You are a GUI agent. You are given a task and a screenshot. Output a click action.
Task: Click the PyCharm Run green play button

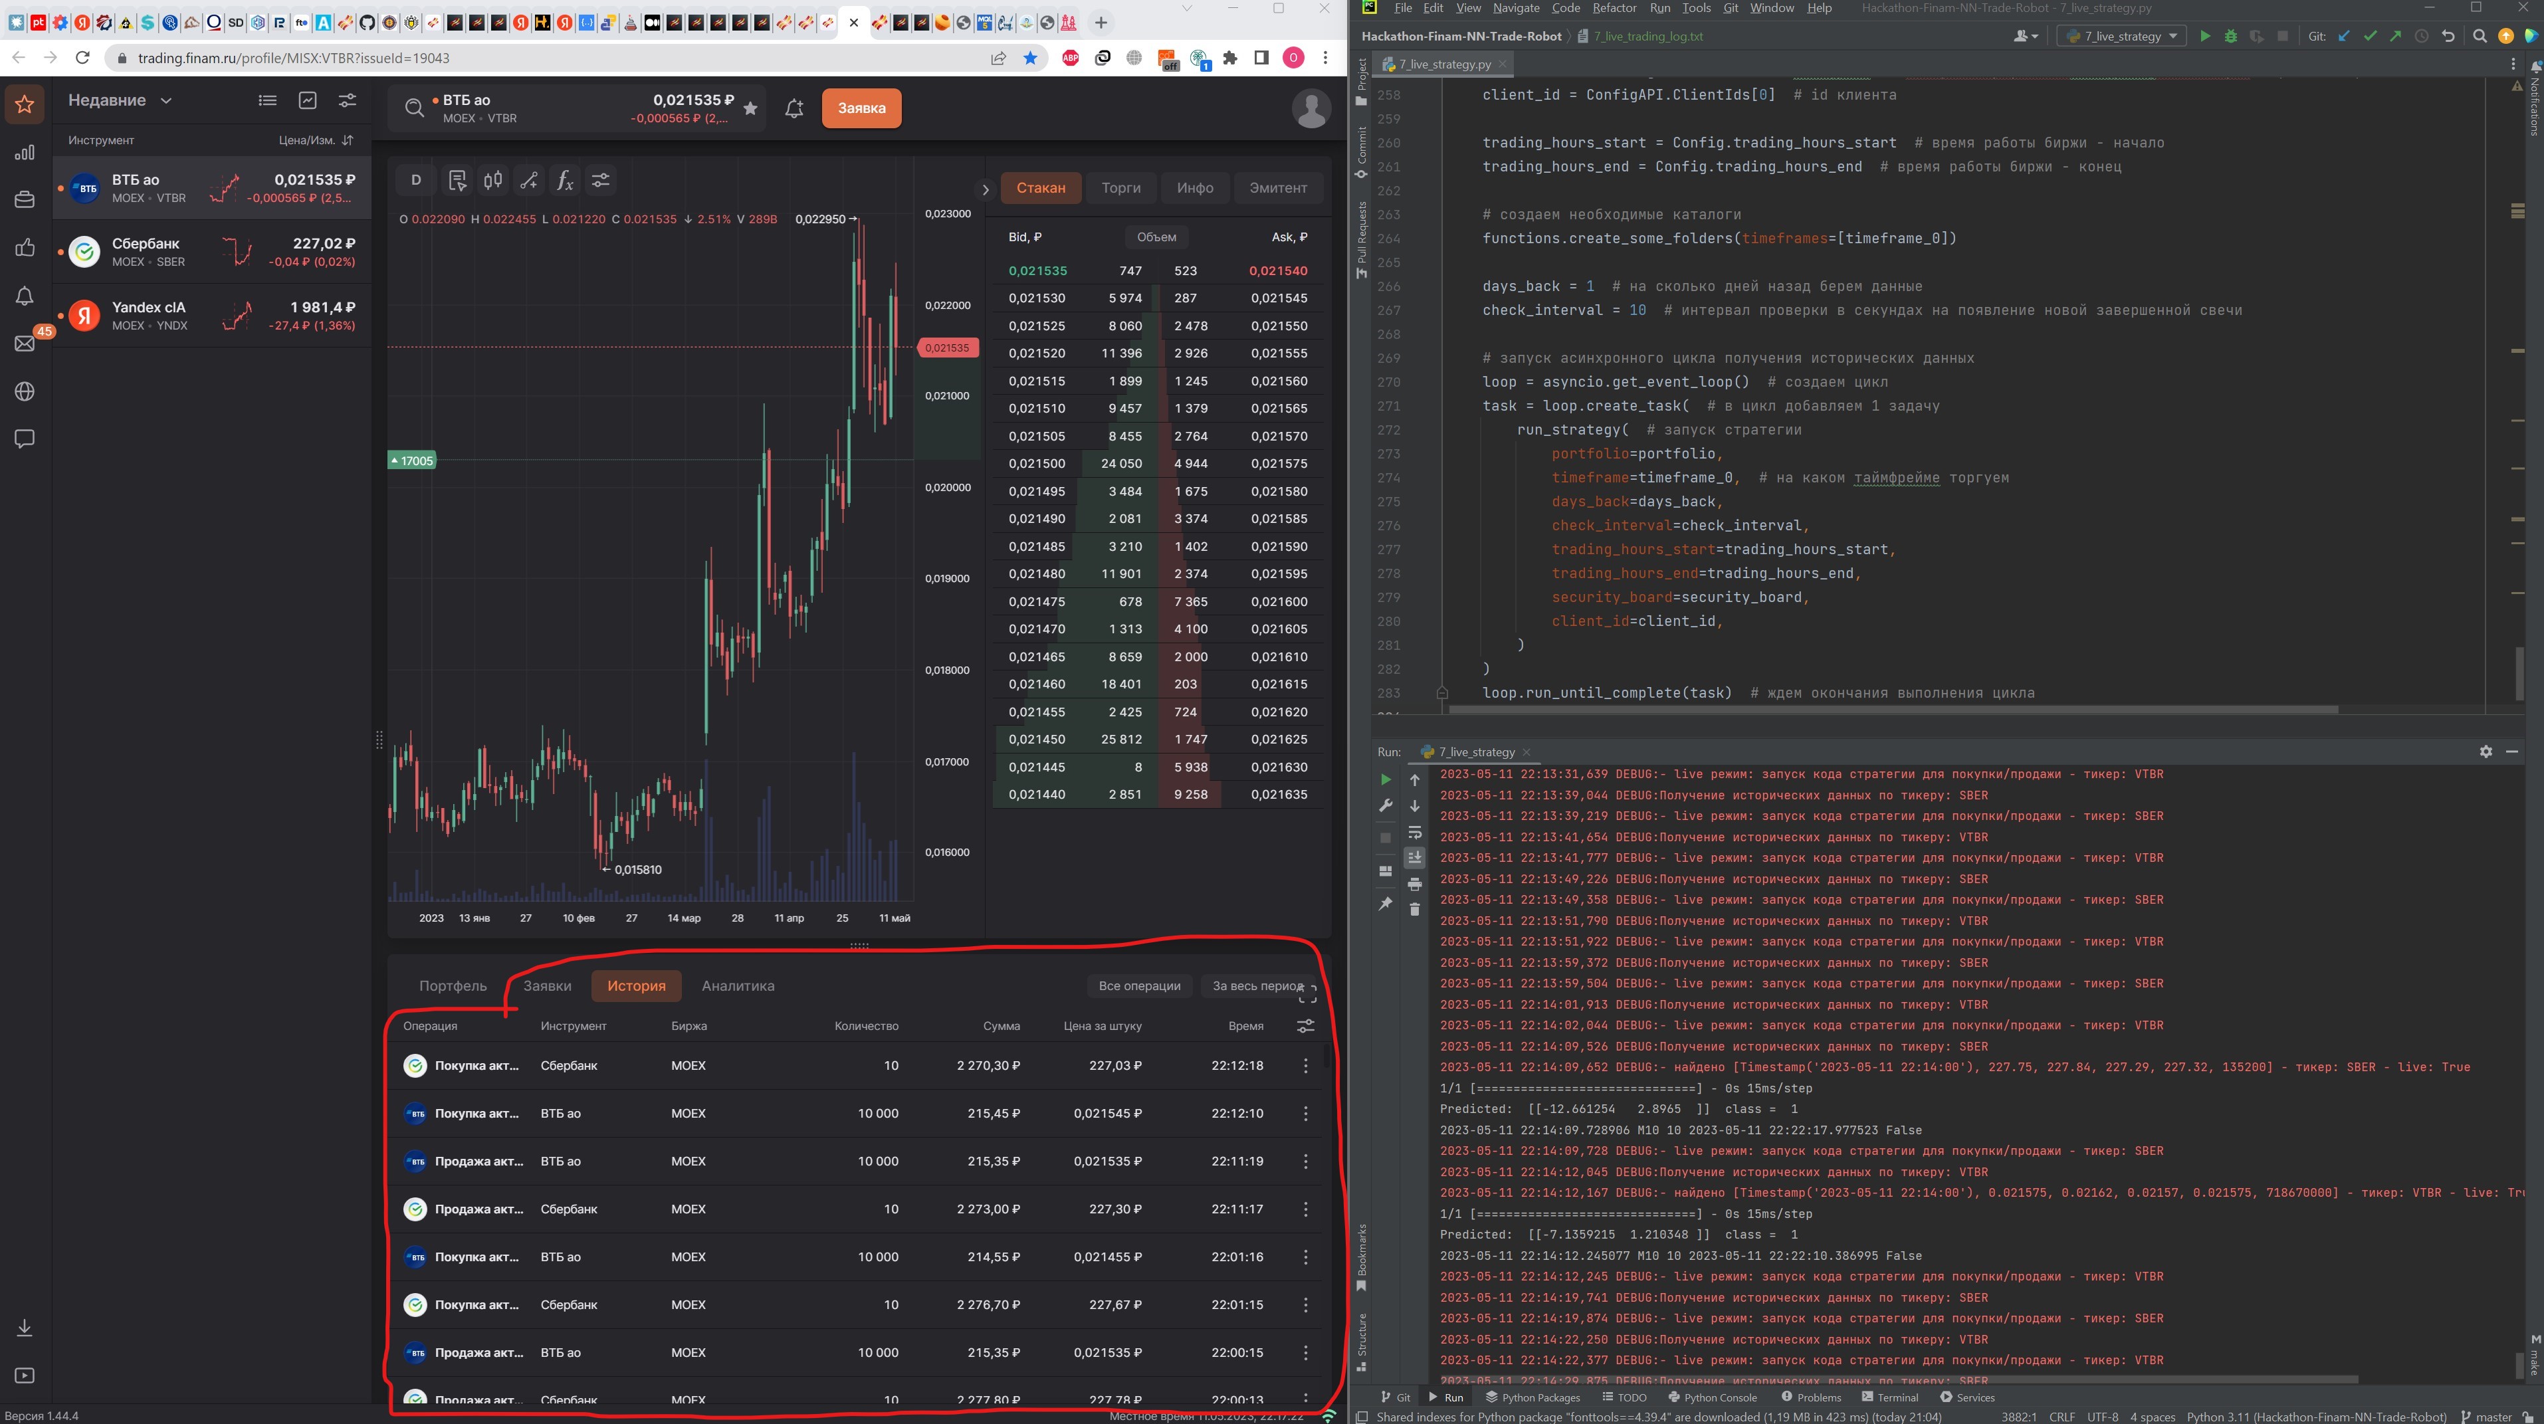click(2204, 37)
